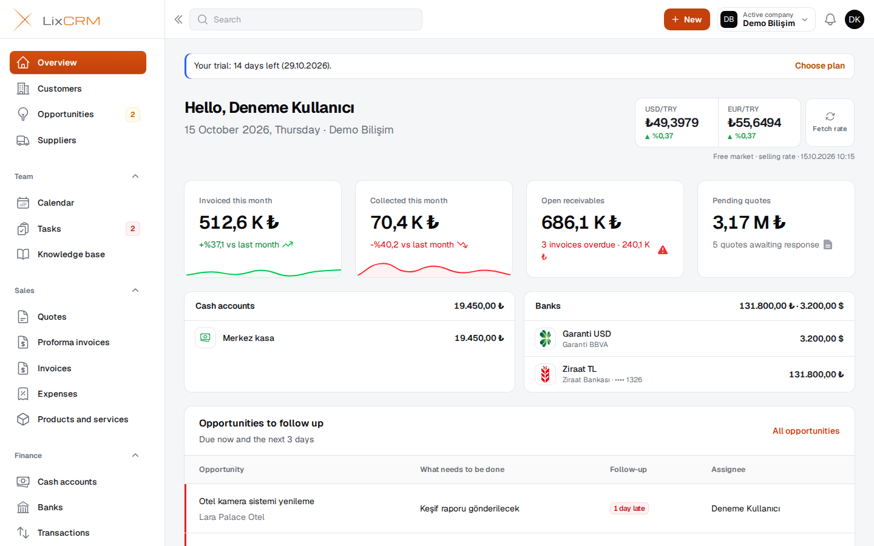Image resolution: width=874 pixels, height=546 pixels.
Task: Click the 1 day late badge
Action: point(629,508)
